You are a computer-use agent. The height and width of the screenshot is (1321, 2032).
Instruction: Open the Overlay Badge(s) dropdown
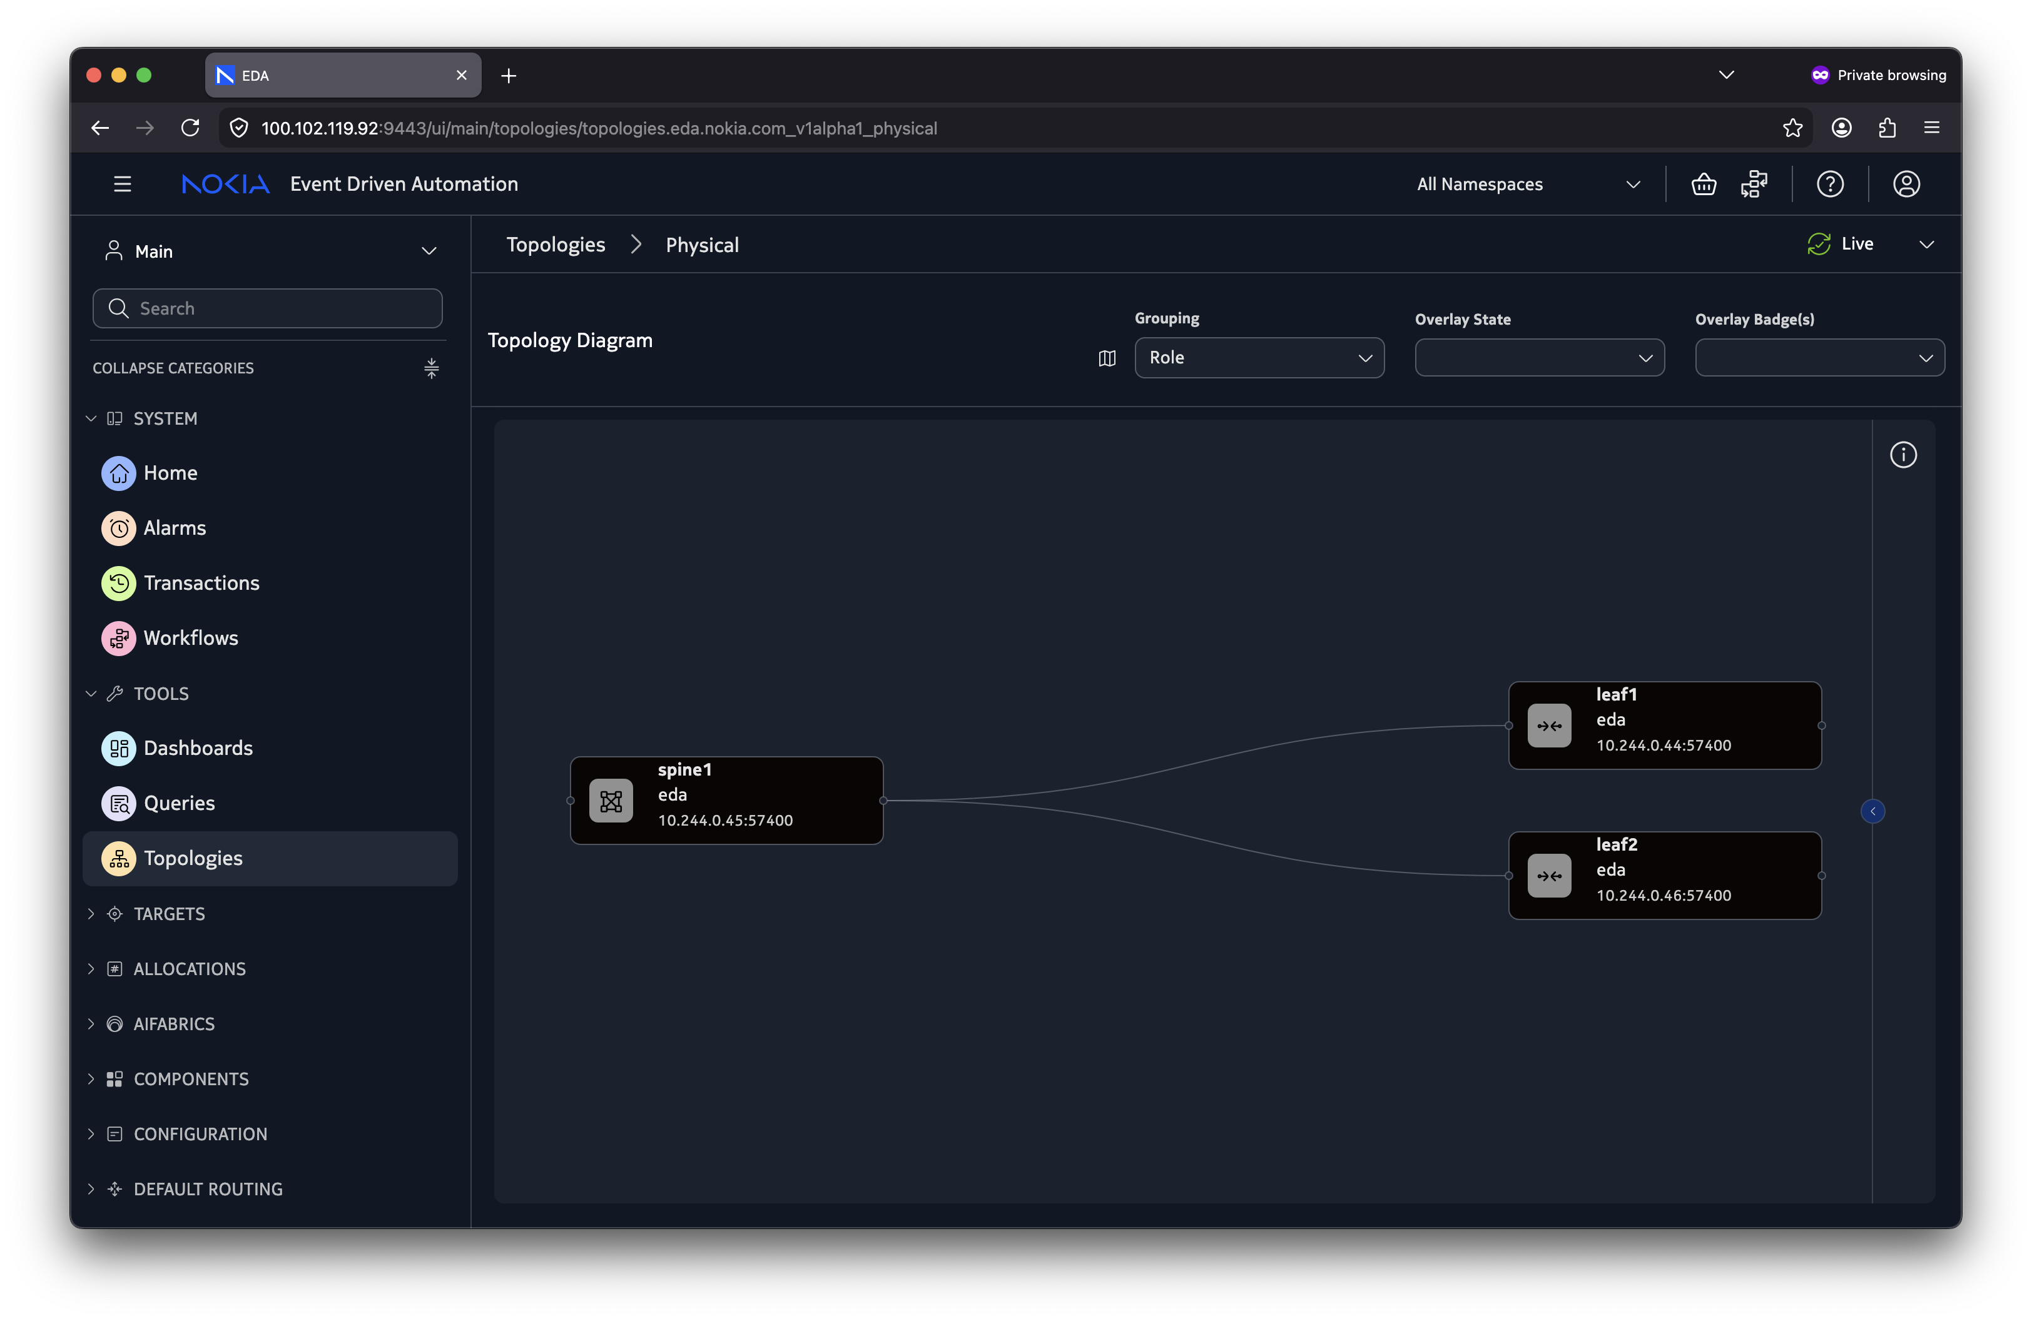(x=1819, y=358)
